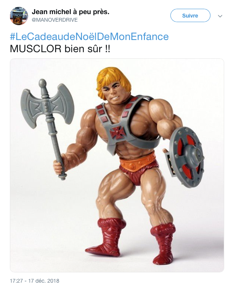Click the figure's red boot under the shield
Image resolution: width=236 pixels, height=288 pixels.
(x=163, y=243)
